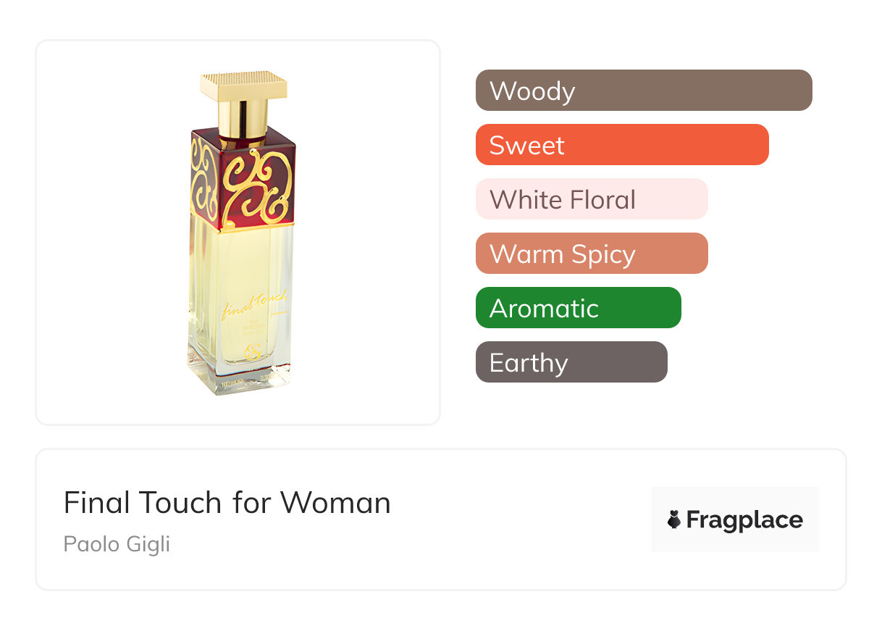The width and height of the screenshot is (882, 626).
Task: Click the Earthy accord bar
Action: tap(571, 362)
